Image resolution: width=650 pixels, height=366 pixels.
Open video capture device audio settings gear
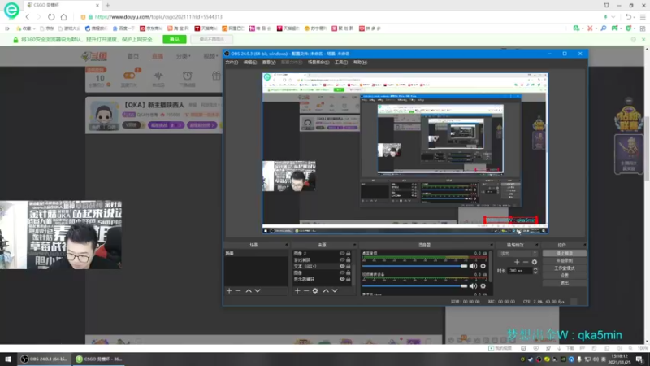coord(483,286)
